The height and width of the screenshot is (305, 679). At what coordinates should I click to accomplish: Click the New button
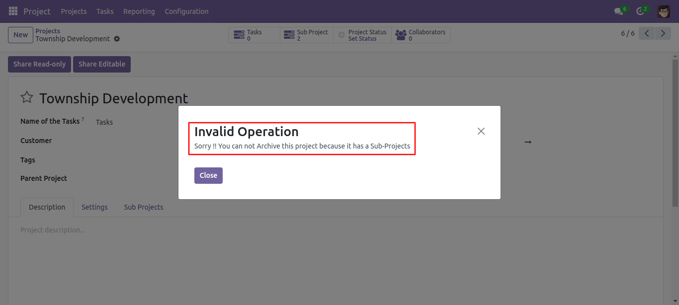point(20,35)
